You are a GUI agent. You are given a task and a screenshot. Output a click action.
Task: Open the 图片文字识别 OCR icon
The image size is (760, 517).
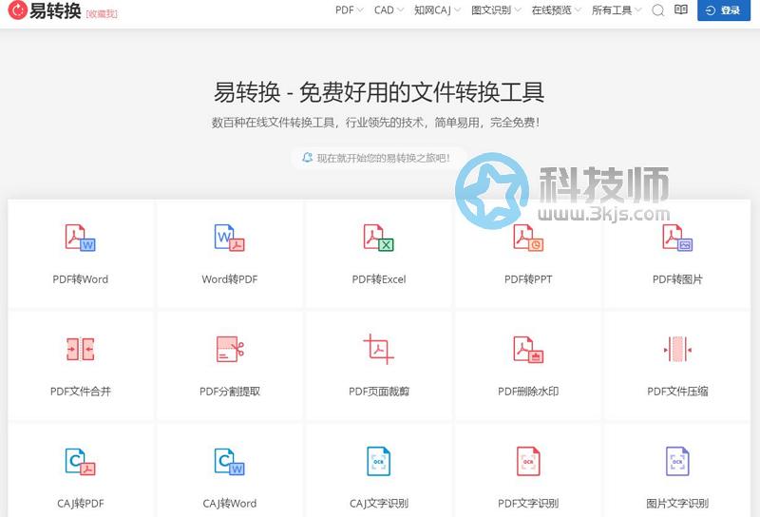pyautogui.click(x=677, y=461)
